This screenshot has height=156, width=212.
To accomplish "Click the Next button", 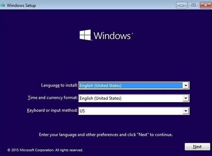I will coord(197,147).
